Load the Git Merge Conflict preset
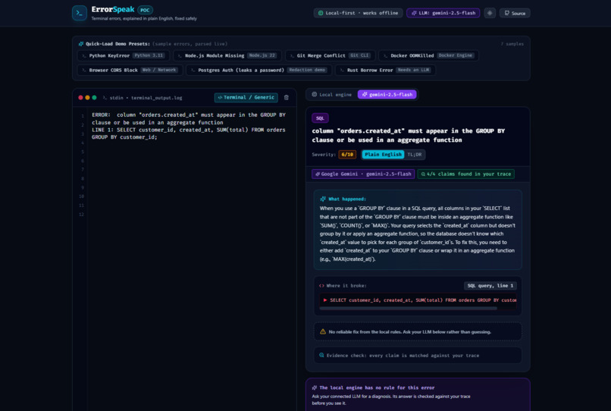Viewport: 611px width, 411px height. [330, 55]
